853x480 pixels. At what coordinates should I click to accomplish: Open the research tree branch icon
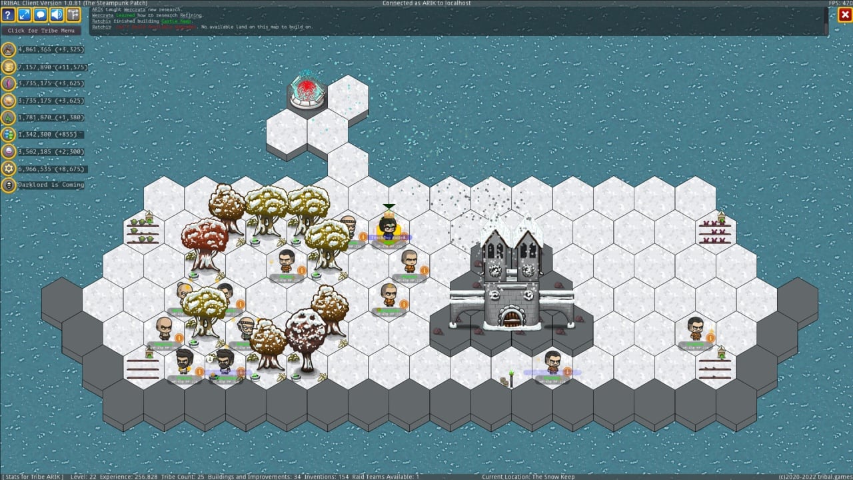73,15
